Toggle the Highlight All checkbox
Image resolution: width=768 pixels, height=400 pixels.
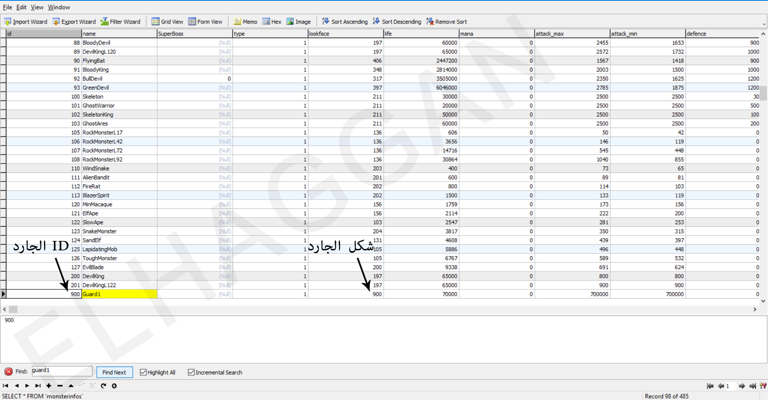pyautogui.click(x=143, y=372)
